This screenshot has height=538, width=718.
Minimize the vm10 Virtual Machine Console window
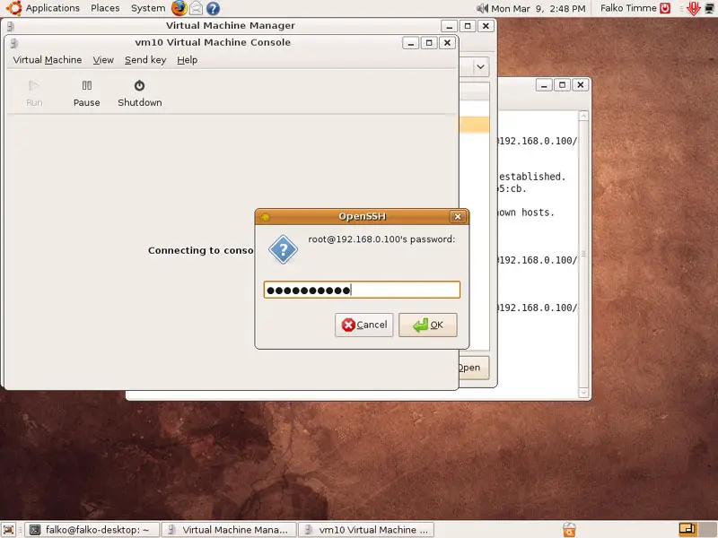[x=411, y=43]
